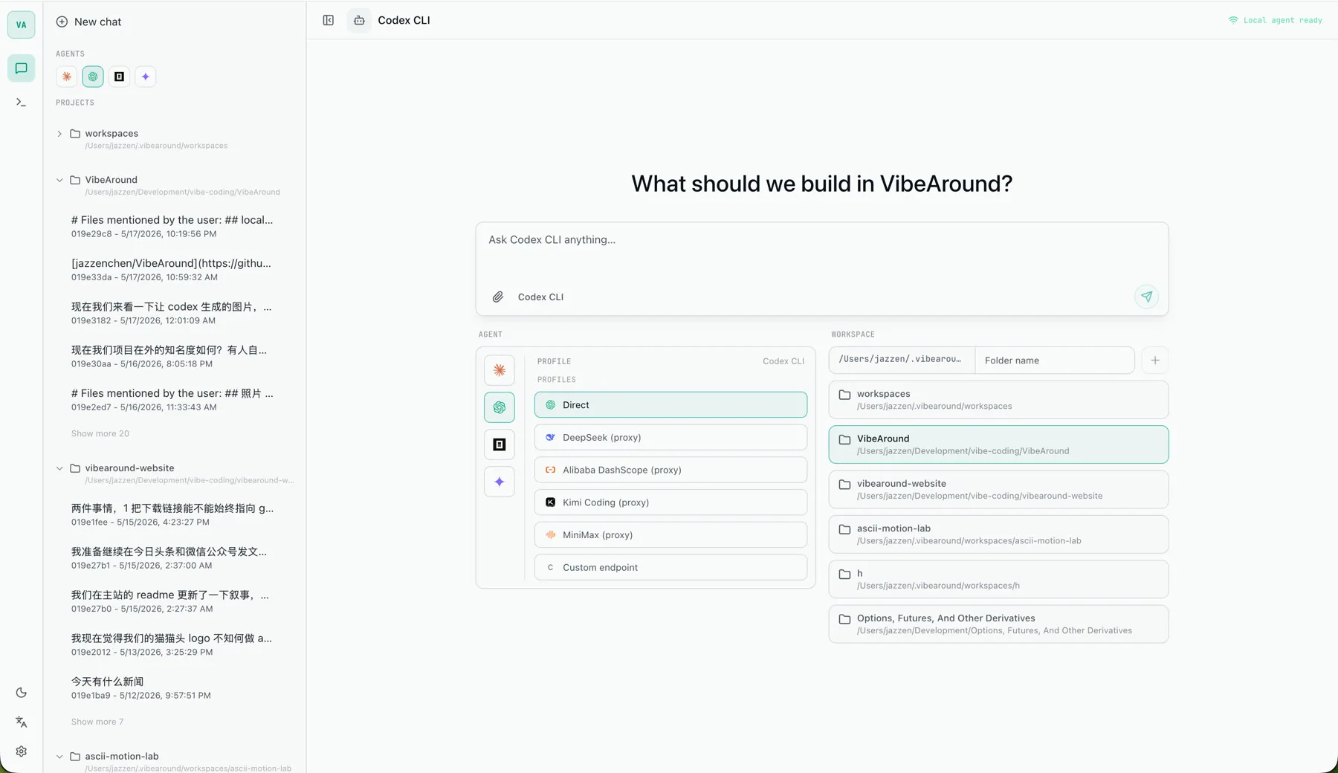Click the /Users/jazzen/.vibearou... path field

tap(902, 360)
